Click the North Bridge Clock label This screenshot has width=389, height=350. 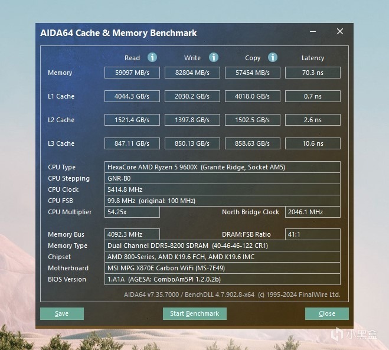tap(250, 212)
